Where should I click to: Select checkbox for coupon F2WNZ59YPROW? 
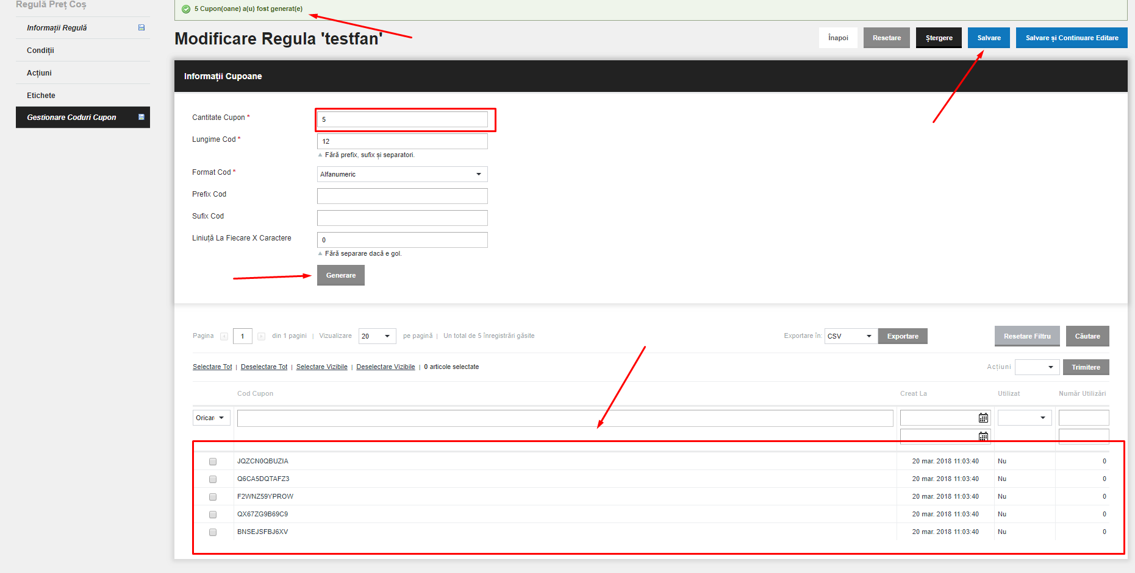coord(213,497)
